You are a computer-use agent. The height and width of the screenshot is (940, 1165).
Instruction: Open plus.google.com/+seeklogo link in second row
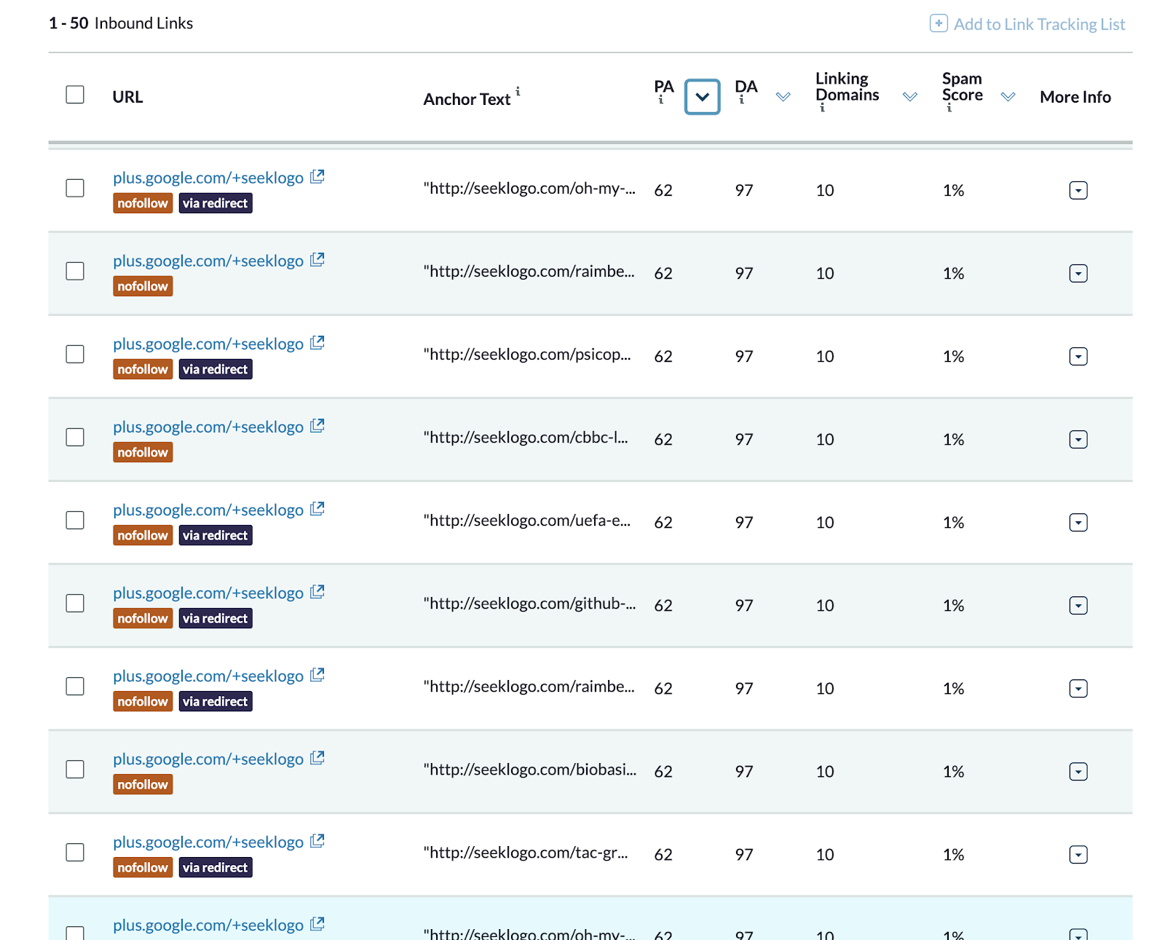pos(208,261)
